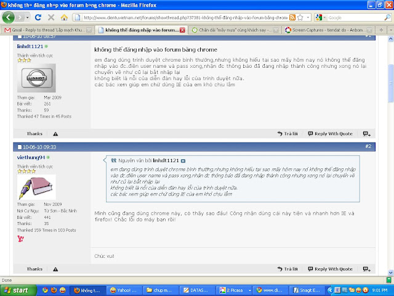Open the address bar history dropdown
This screenshot has height=296, width=394.
[308, 18]
